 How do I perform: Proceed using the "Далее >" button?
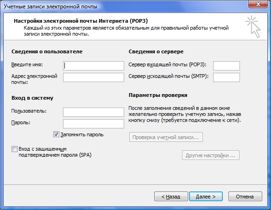tap(206, 197)
